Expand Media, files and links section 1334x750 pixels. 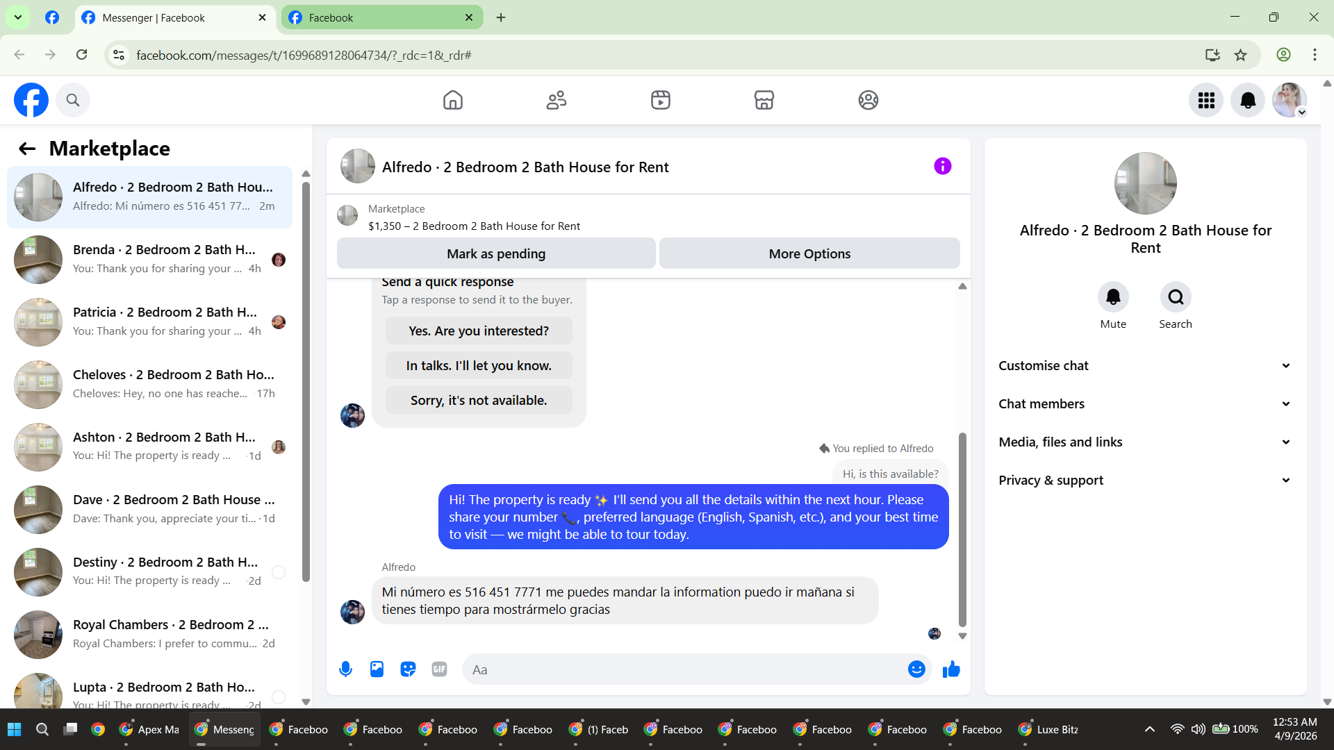1145,442
